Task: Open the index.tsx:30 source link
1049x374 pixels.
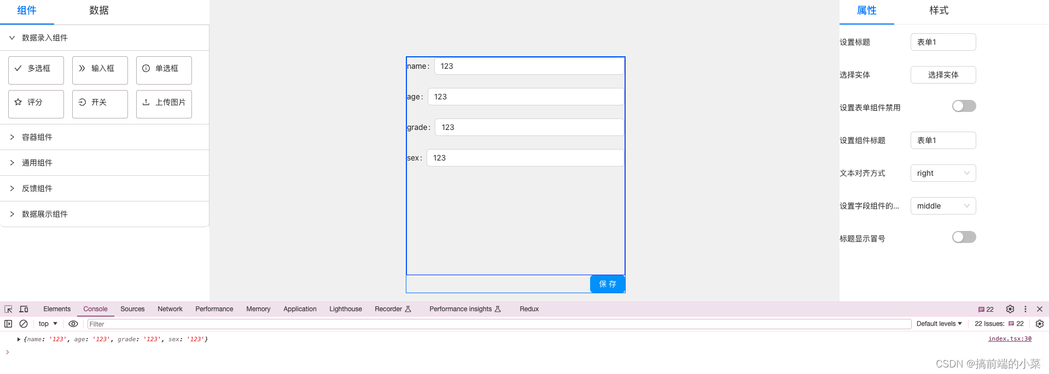Action: pos(1010,339)
